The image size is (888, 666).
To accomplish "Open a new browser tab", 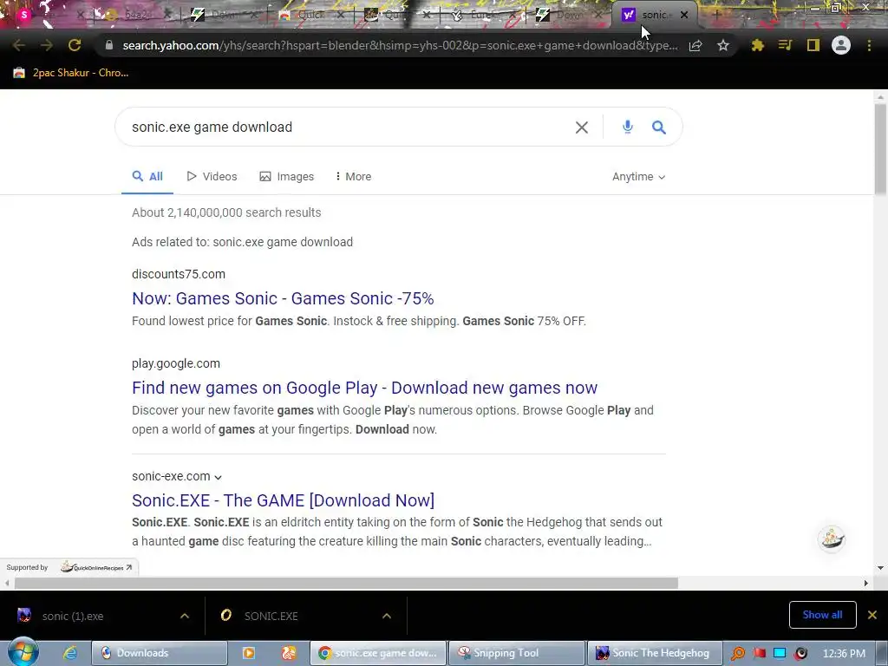I will [716, 15].
